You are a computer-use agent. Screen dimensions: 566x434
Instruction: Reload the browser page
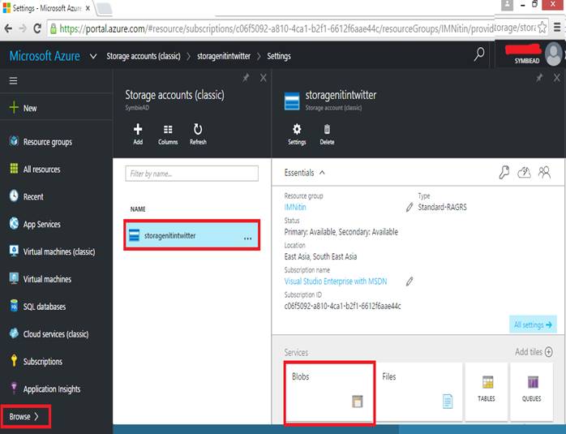(36, 28)
